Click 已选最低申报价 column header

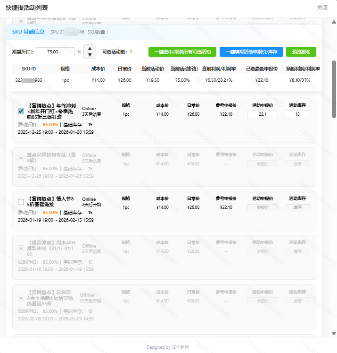262,69
